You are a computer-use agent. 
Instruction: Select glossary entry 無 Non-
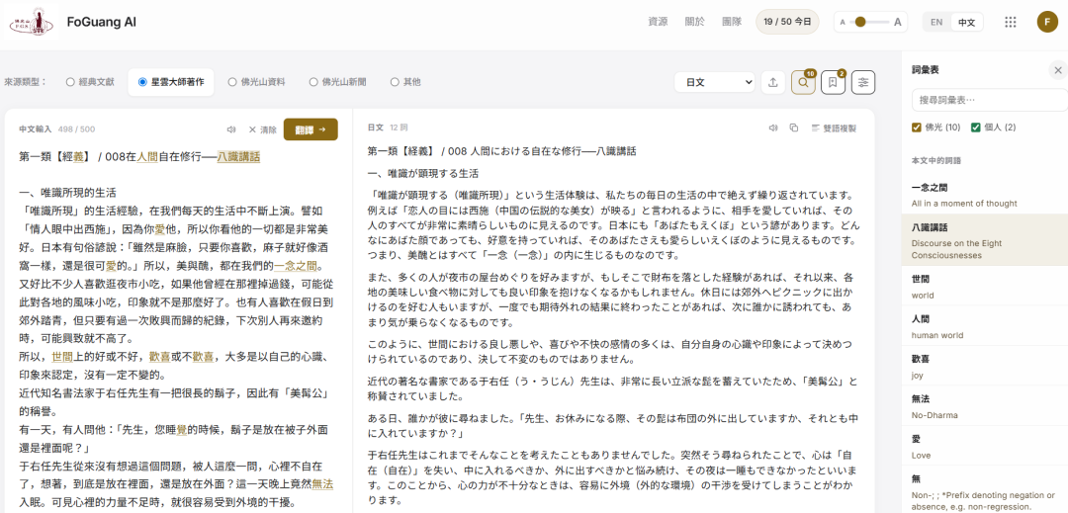(985, 490)
